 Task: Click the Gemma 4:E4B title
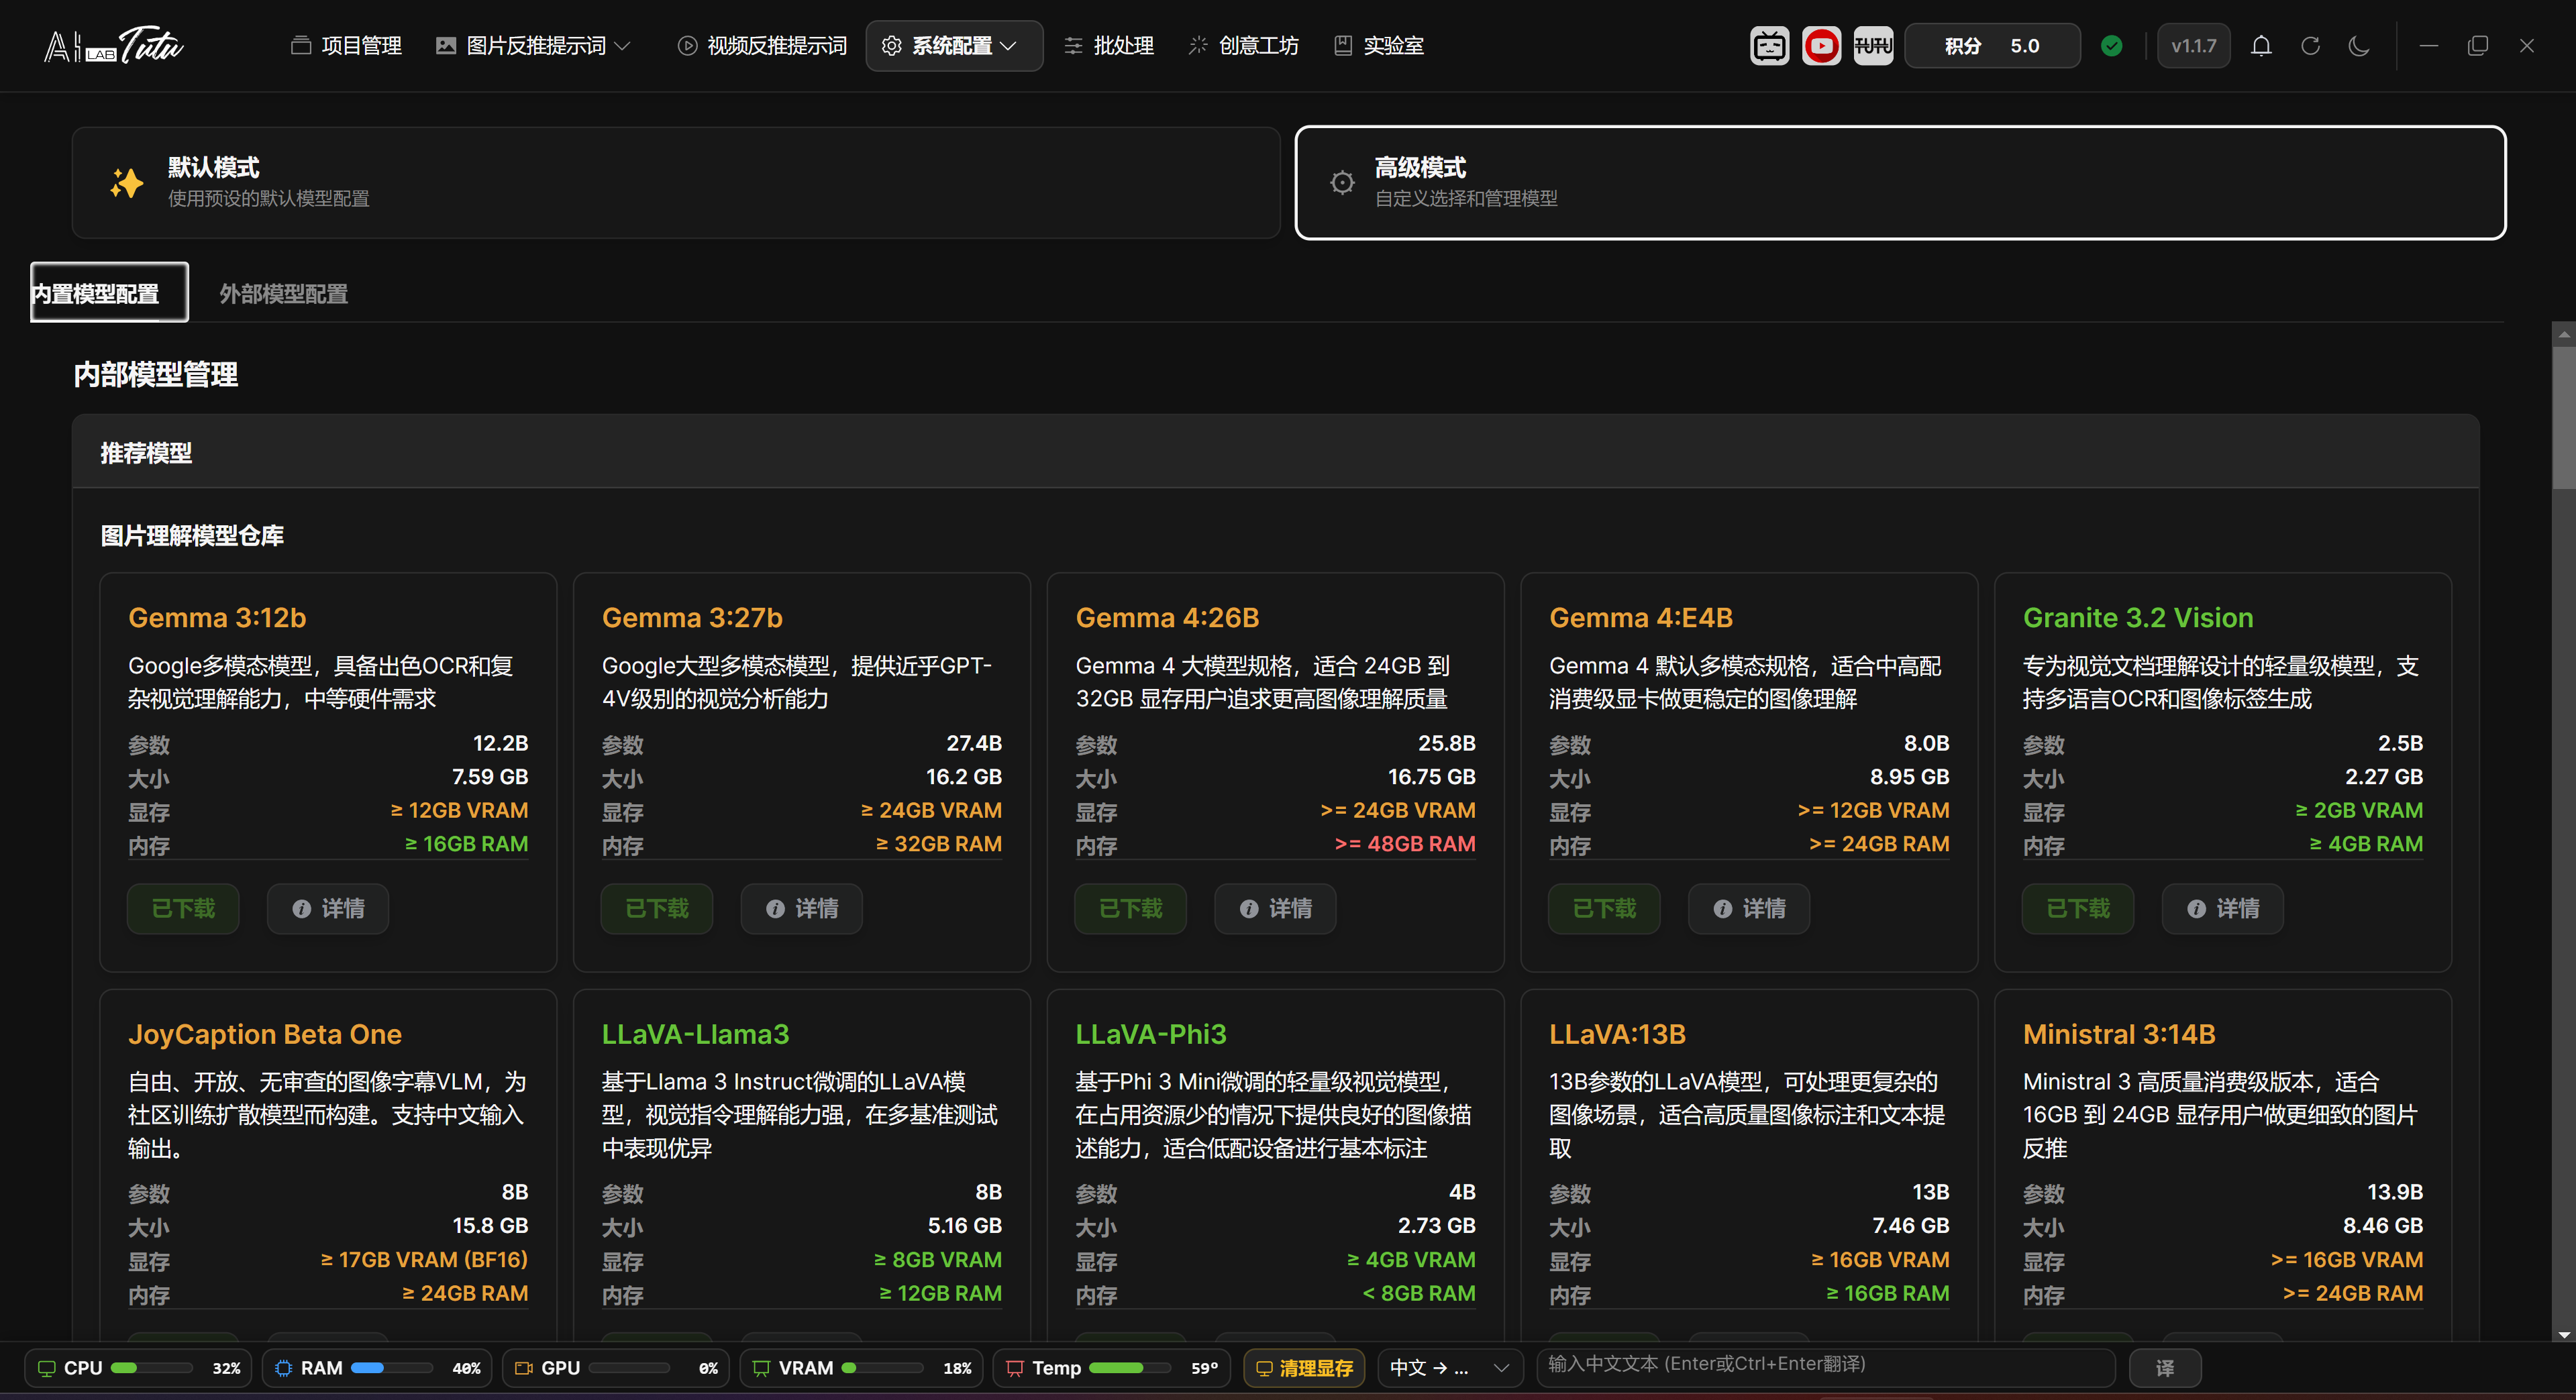pyautogui.click(x=1642, y=618)
